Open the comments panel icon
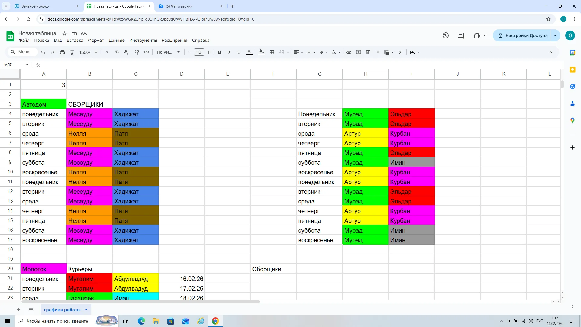 tap(461, 35)
